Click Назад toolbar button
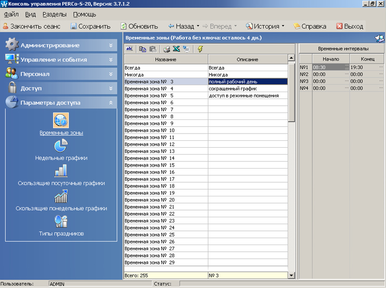386x288 pixels. tap(181, 26)
